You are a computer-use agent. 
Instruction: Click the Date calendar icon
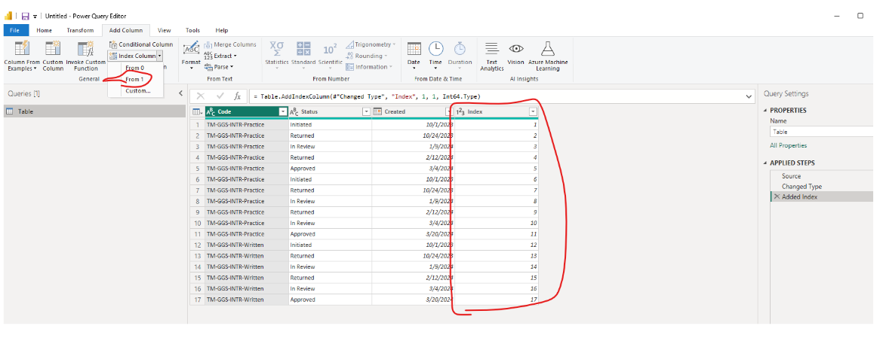414,48
